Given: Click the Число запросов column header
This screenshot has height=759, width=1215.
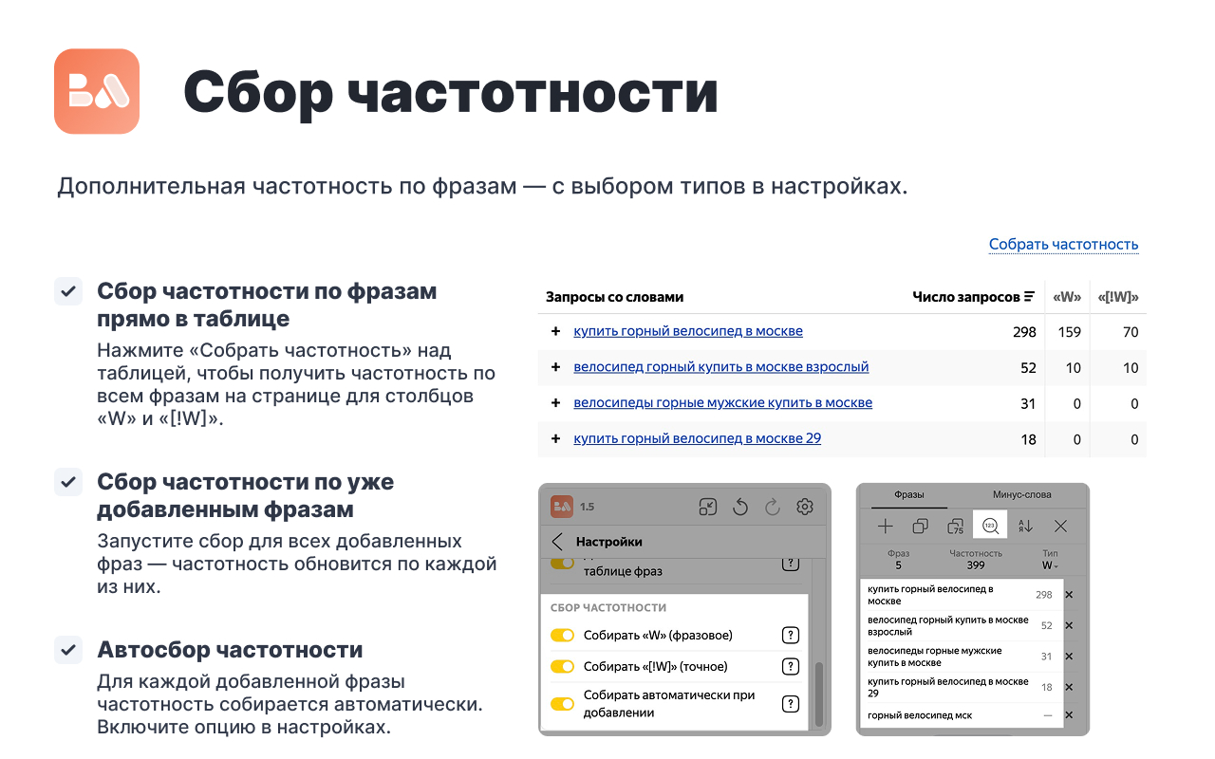Looking at the screenshot, I should tap(966, 297).
